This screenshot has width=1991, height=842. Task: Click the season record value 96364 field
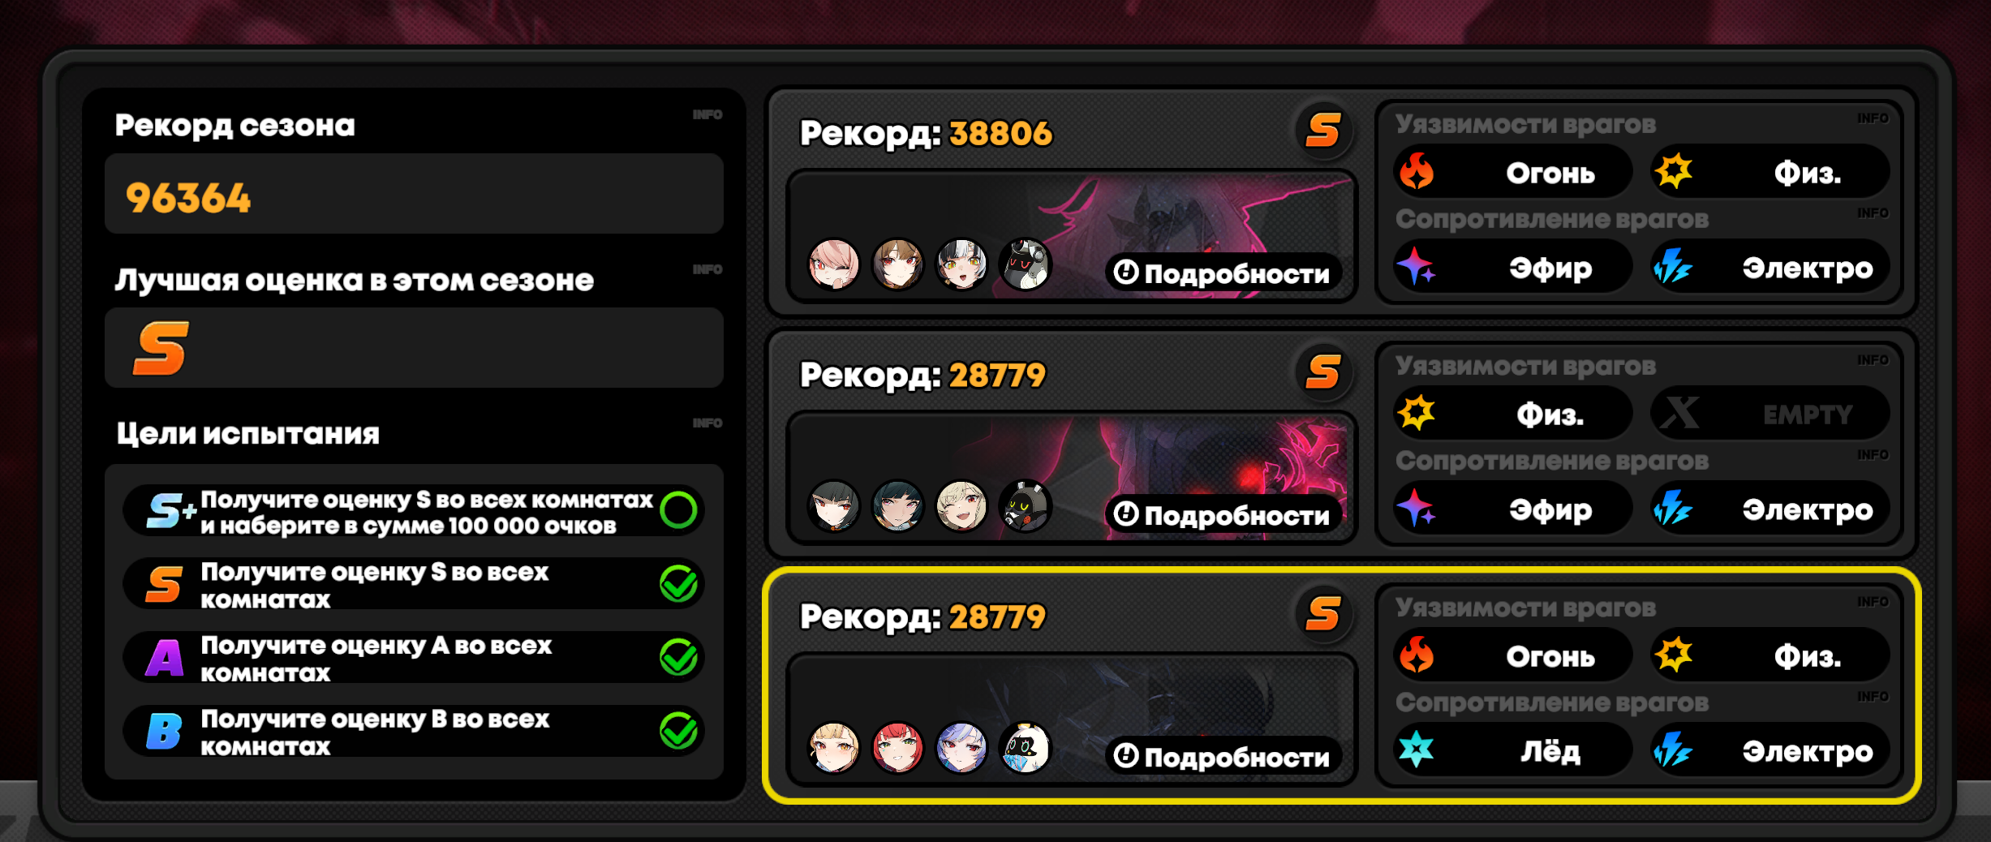click(414, 195)
